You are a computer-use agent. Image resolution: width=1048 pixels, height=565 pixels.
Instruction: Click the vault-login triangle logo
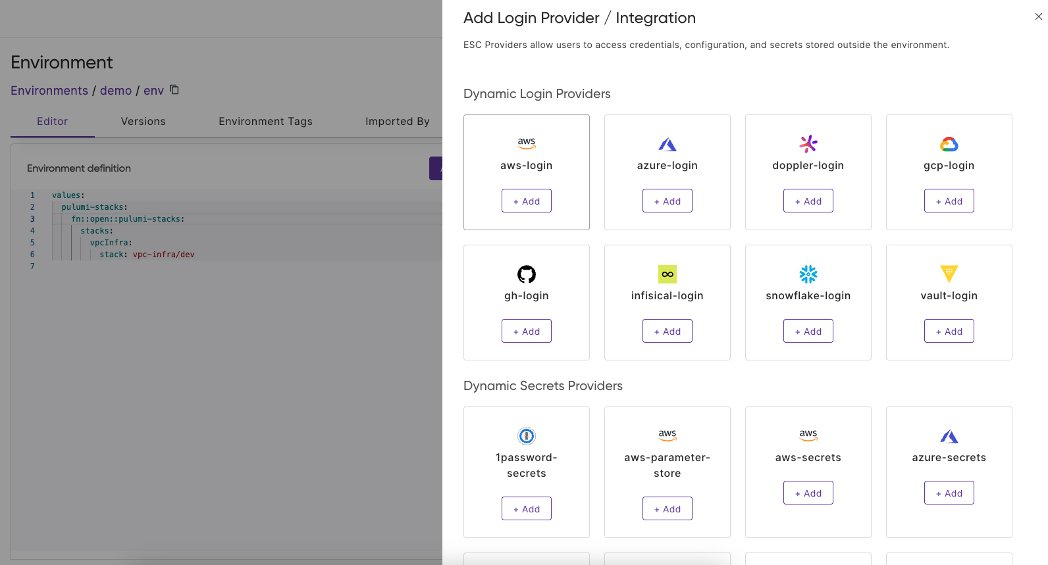(949, 274)
